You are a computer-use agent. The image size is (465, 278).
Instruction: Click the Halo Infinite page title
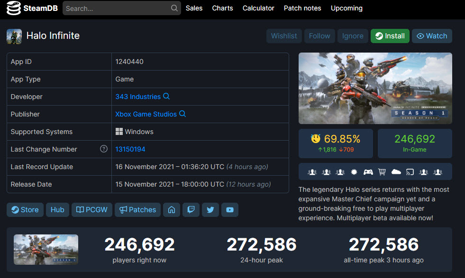[53, 36]
